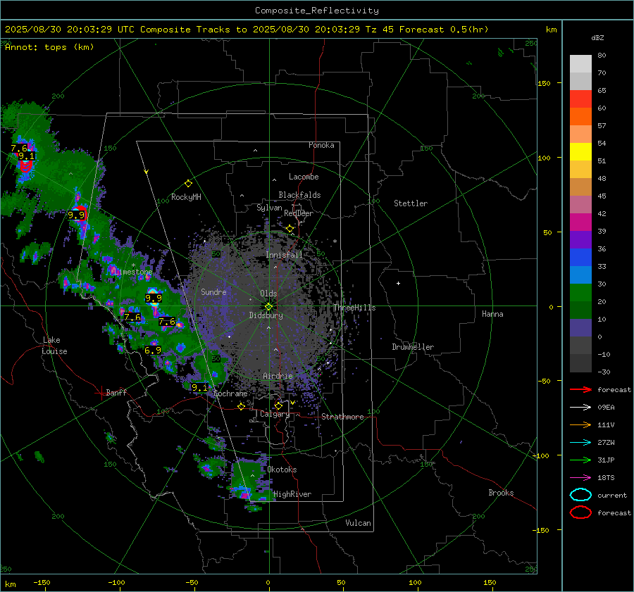Viewport: 634px width, 592px height.
Task: Click the Blackfalds town label
Action: 299,195
